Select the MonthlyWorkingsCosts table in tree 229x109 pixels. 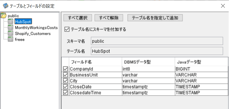coord(36,27)
